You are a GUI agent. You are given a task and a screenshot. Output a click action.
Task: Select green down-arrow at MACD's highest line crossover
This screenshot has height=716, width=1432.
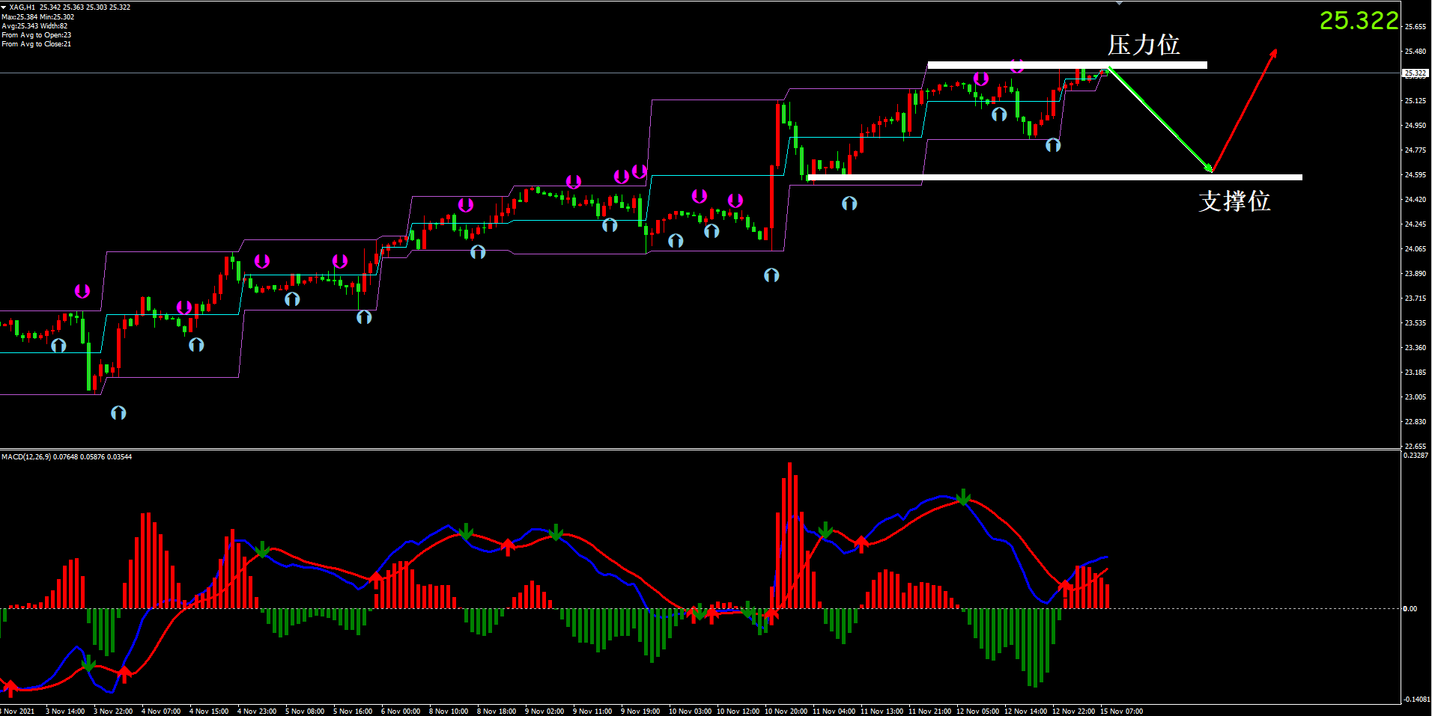964,497
